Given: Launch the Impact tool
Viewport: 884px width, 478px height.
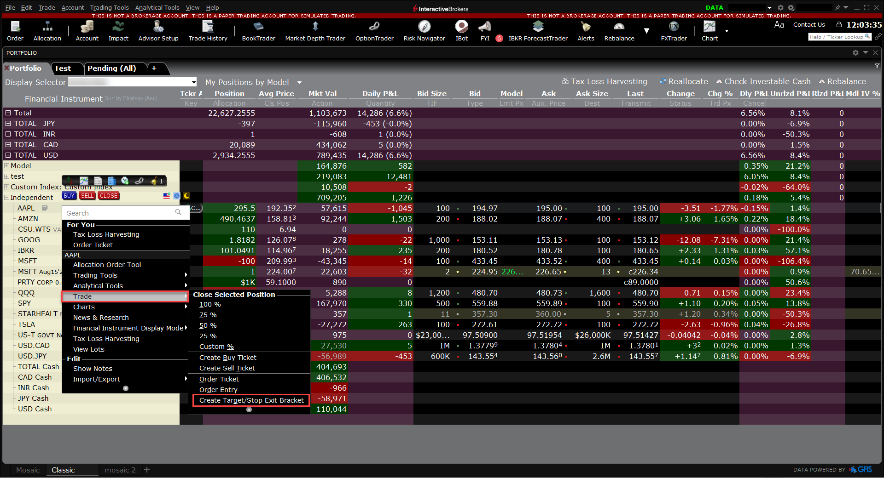Looking at the screenshot, I should 118,31.
